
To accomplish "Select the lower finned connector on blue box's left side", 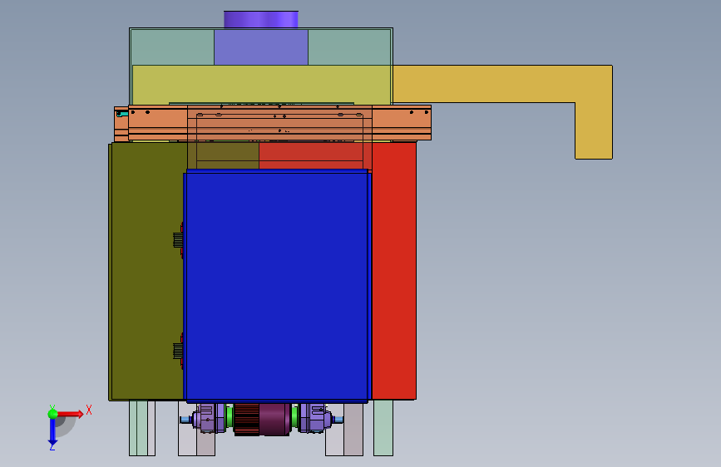I will click(x=179, y=351).
